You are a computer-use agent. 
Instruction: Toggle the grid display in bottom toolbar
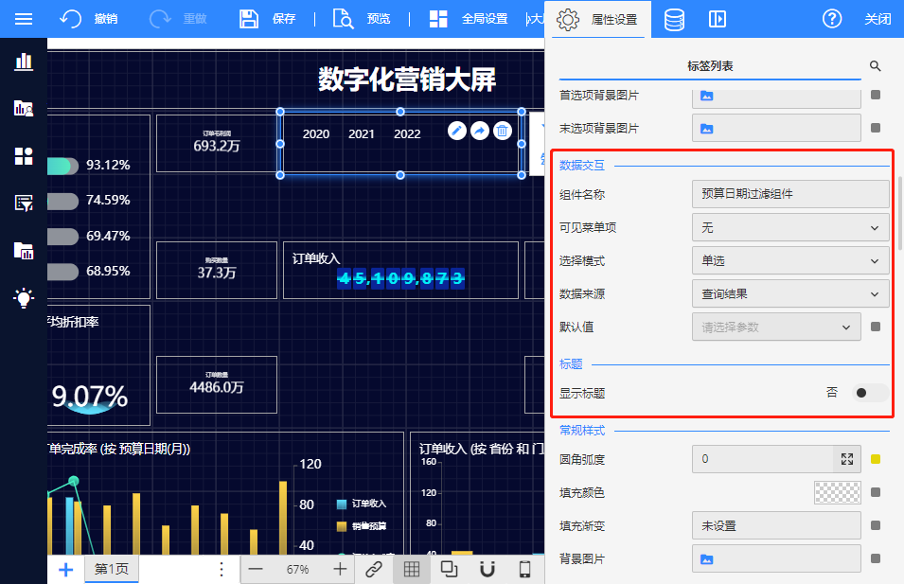coord(412,569)
